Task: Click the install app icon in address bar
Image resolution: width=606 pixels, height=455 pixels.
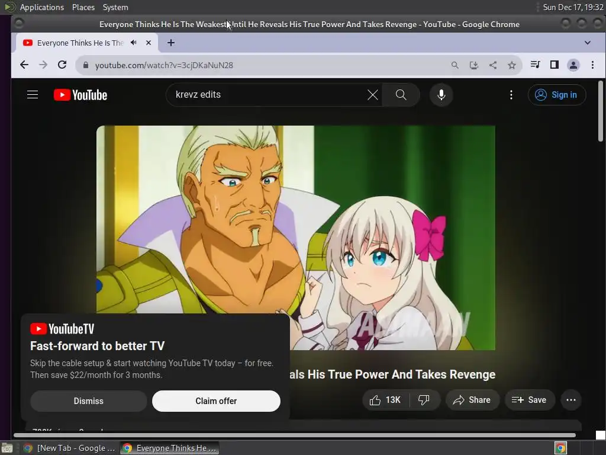Action: pyautogui.click(x=474, y=65)
